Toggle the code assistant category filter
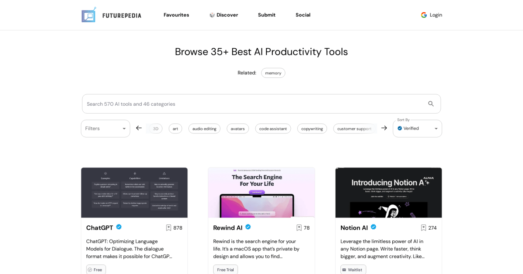 pos(273,128)
